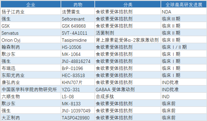This screenshot has width=207, height=121.
Task: Select the GSK 649868 drug cell
Action: tap(78, 26)
